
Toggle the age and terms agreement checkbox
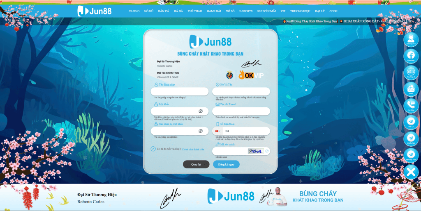pyautogui.click(x=153, y=149)
